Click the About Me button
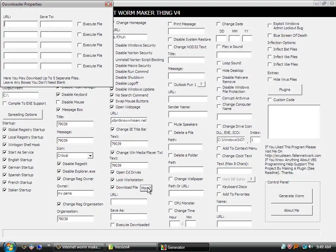This screenshot has width=336, height=252. click(x=291, y=210)
